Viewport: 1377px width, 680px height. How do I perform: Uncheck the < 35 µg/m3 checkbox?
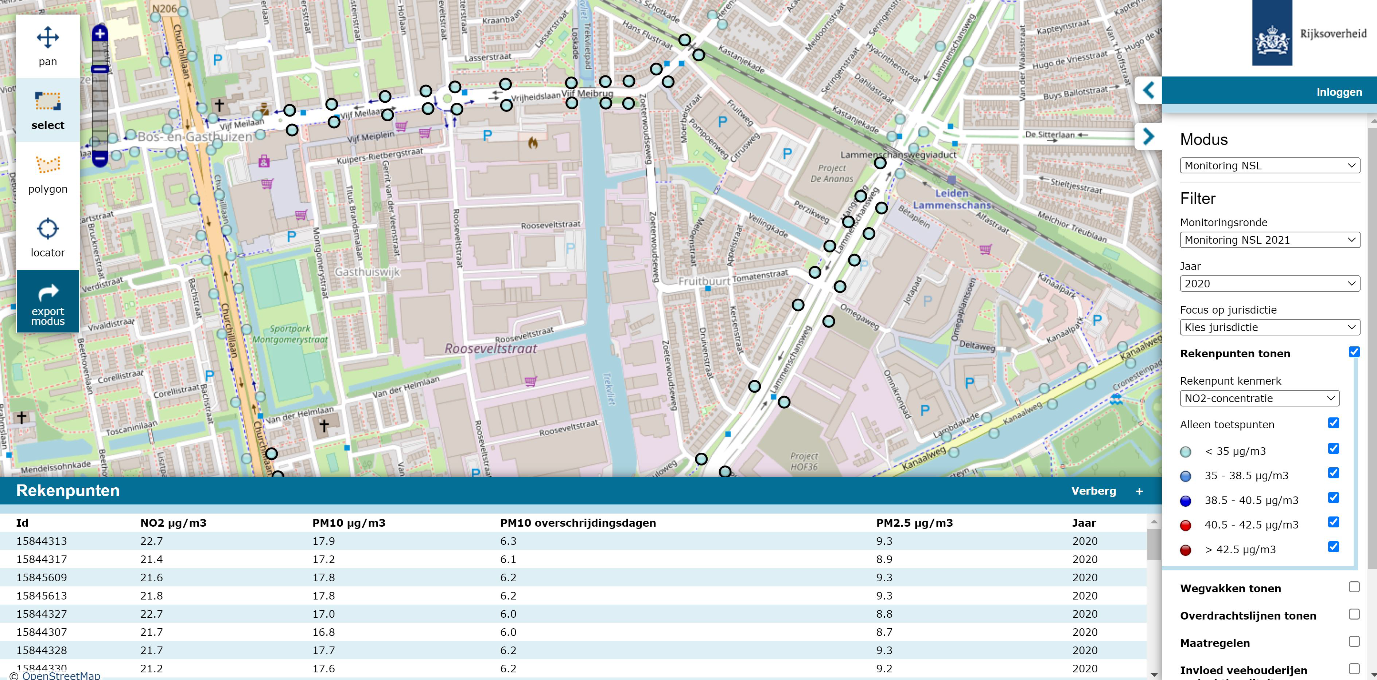(x=1333, y=448)
